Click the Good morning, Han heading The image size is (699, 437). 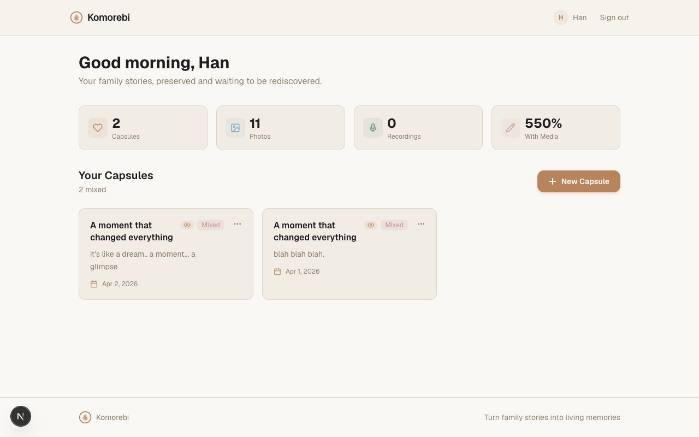click(x=154, y=63)
